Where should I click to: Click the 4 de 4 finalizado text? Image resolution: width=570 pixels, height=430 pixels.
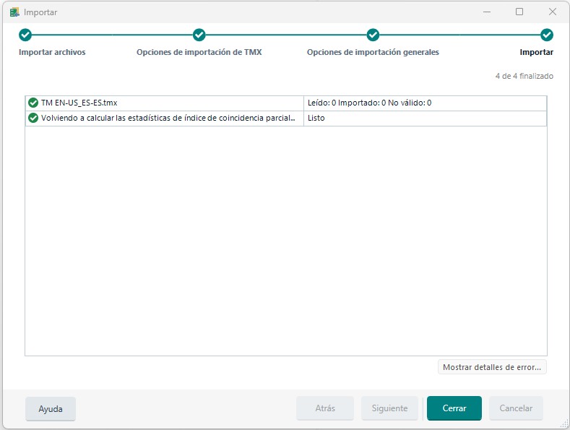(x=524, y=76)
